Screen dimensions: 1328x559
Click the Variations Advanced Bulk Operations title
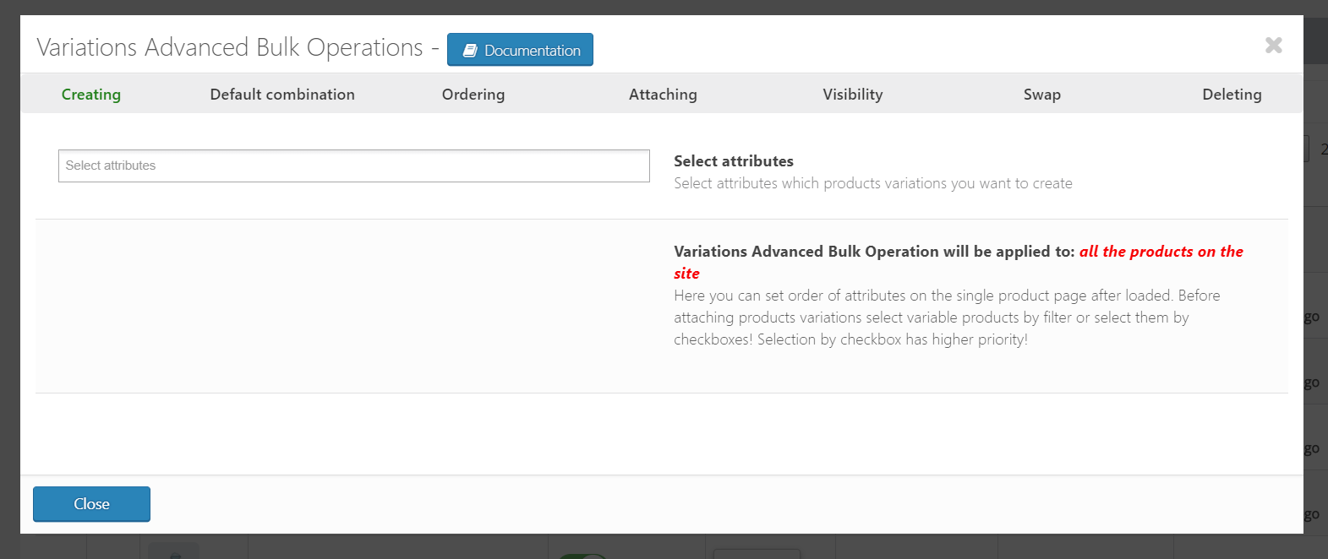point(229,47)
